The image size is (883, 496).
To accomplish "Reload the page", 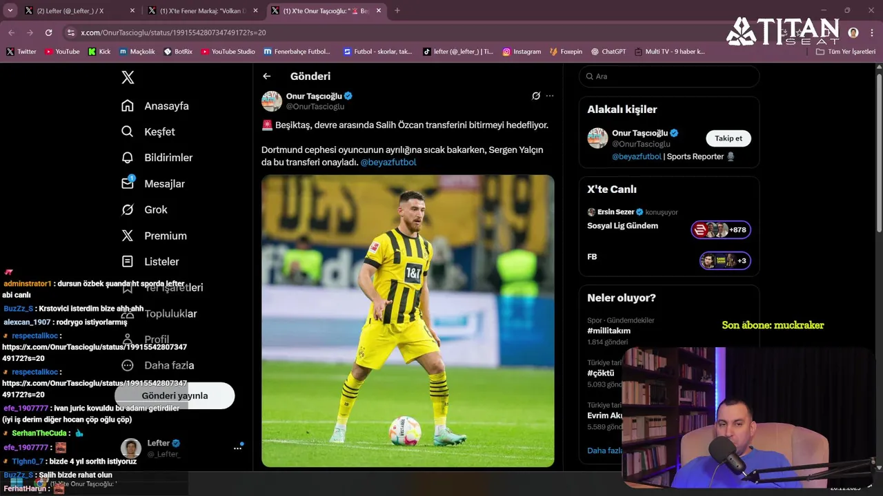I will point(48,32).
